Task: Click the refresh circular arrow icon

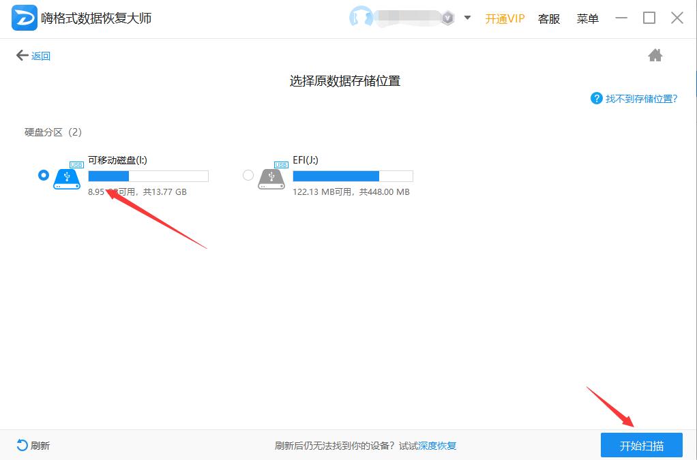Action: tap(22, 446)
